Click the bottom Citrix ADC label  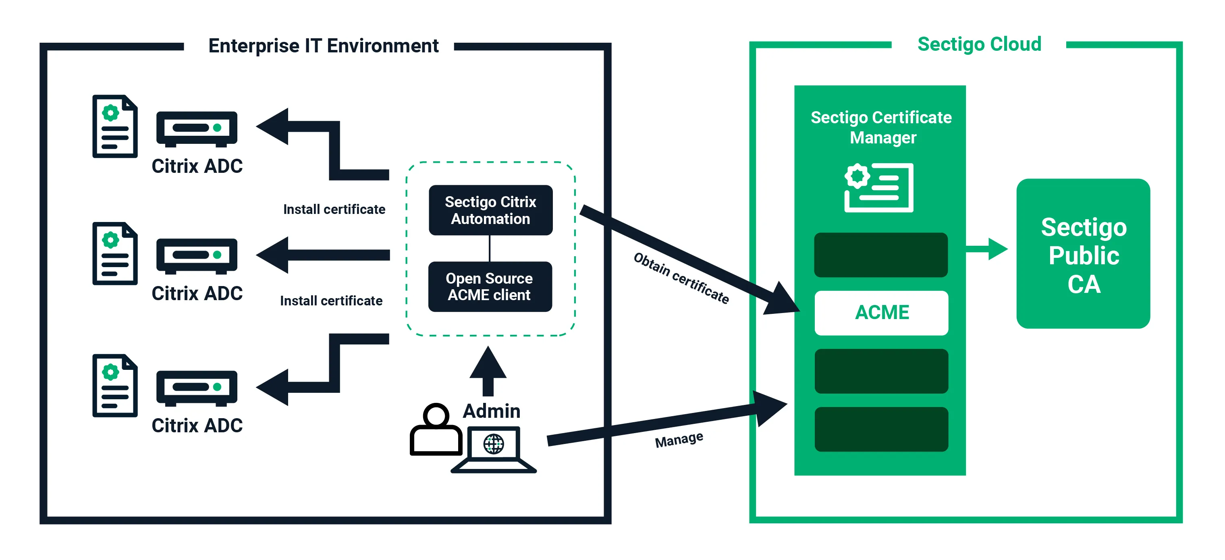pyautogui.click(x=197, y=426)
